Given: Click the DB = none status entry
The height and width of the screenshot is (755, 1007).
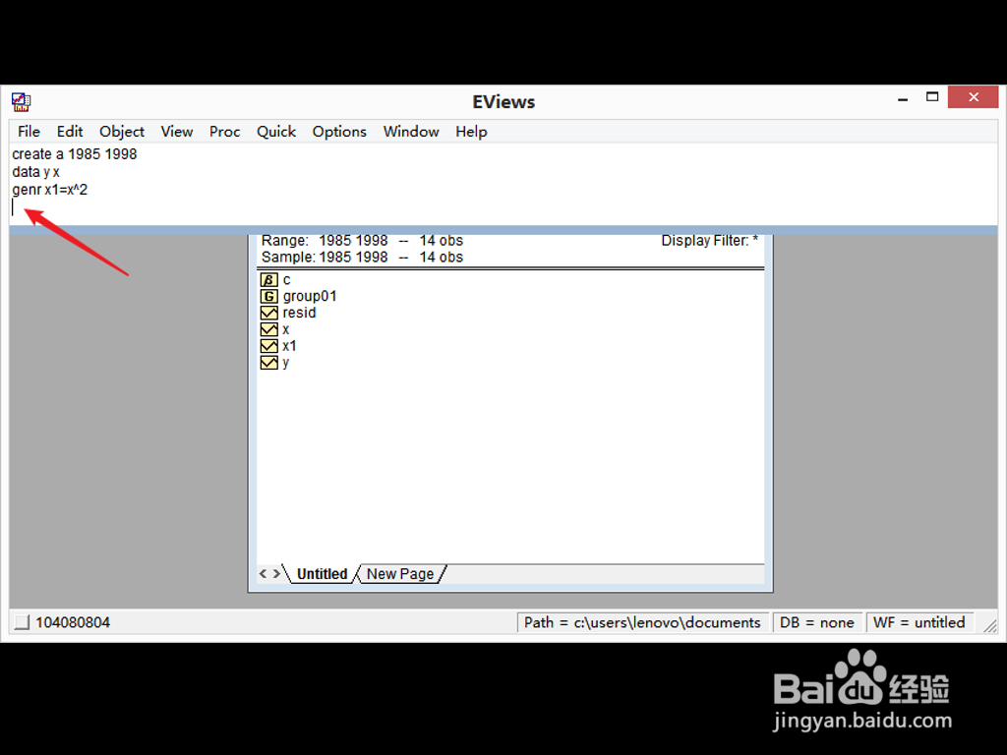Looking at the screenshot, I should (x=817, y=622).
